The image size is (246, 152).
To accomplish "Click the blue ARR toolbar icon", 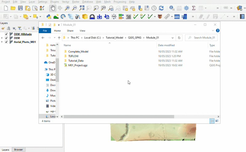I will pos(177,17).
